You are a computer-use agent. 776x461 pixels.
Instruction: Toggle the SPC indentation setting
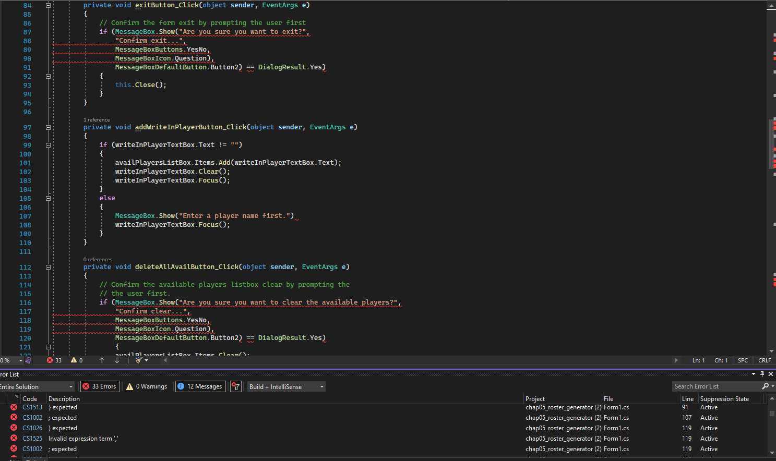[x=743, y=360]
